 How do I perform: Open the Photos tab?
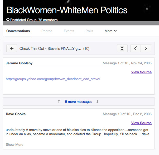click(x=47, y=31)
